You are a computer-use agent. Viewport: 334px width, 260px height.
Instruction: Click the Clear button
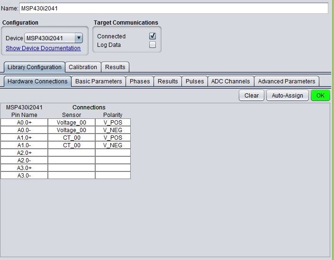252,95
